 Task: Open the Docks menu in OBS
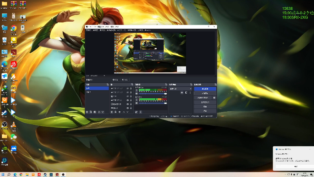(111, 30)
